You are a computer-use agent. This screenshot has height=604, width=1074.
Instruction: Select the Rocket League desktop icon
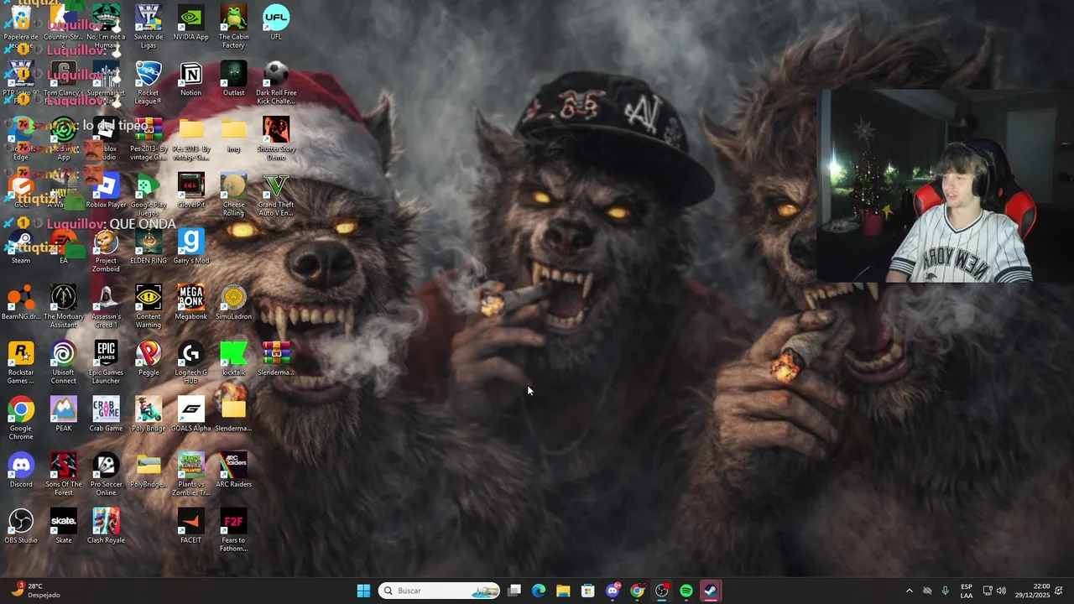pos(149,82)
